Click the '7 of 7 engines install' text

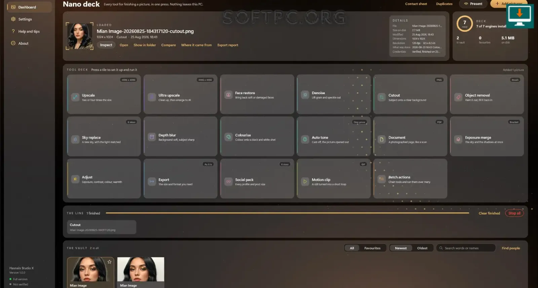coord(491,26)
